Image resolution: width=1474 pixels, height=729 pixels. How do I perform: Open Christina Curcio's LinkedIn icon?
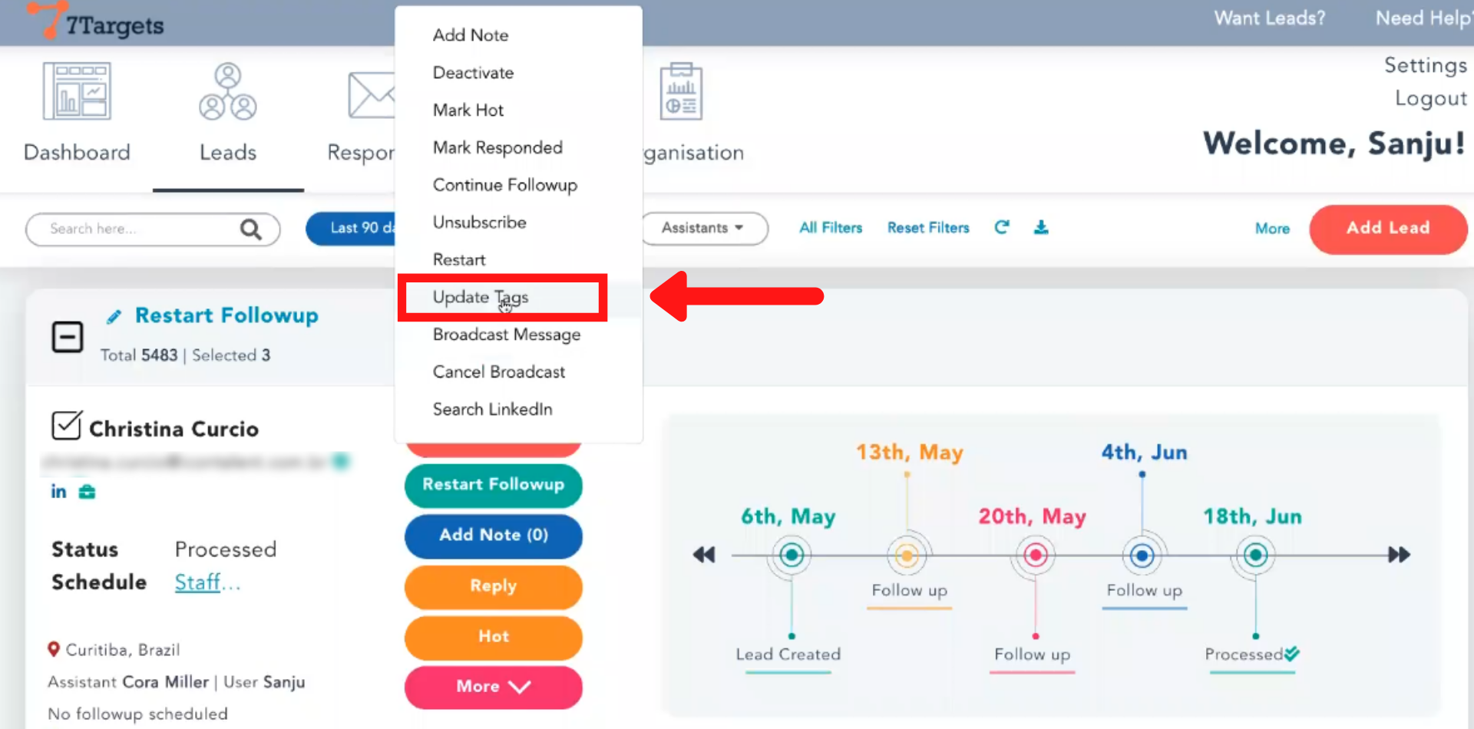[58, 492]
